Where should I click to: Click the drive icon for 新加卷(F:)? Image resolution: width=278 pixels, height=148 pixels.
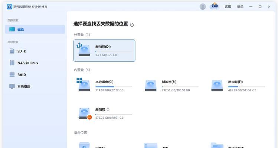[x=217, y=85]
